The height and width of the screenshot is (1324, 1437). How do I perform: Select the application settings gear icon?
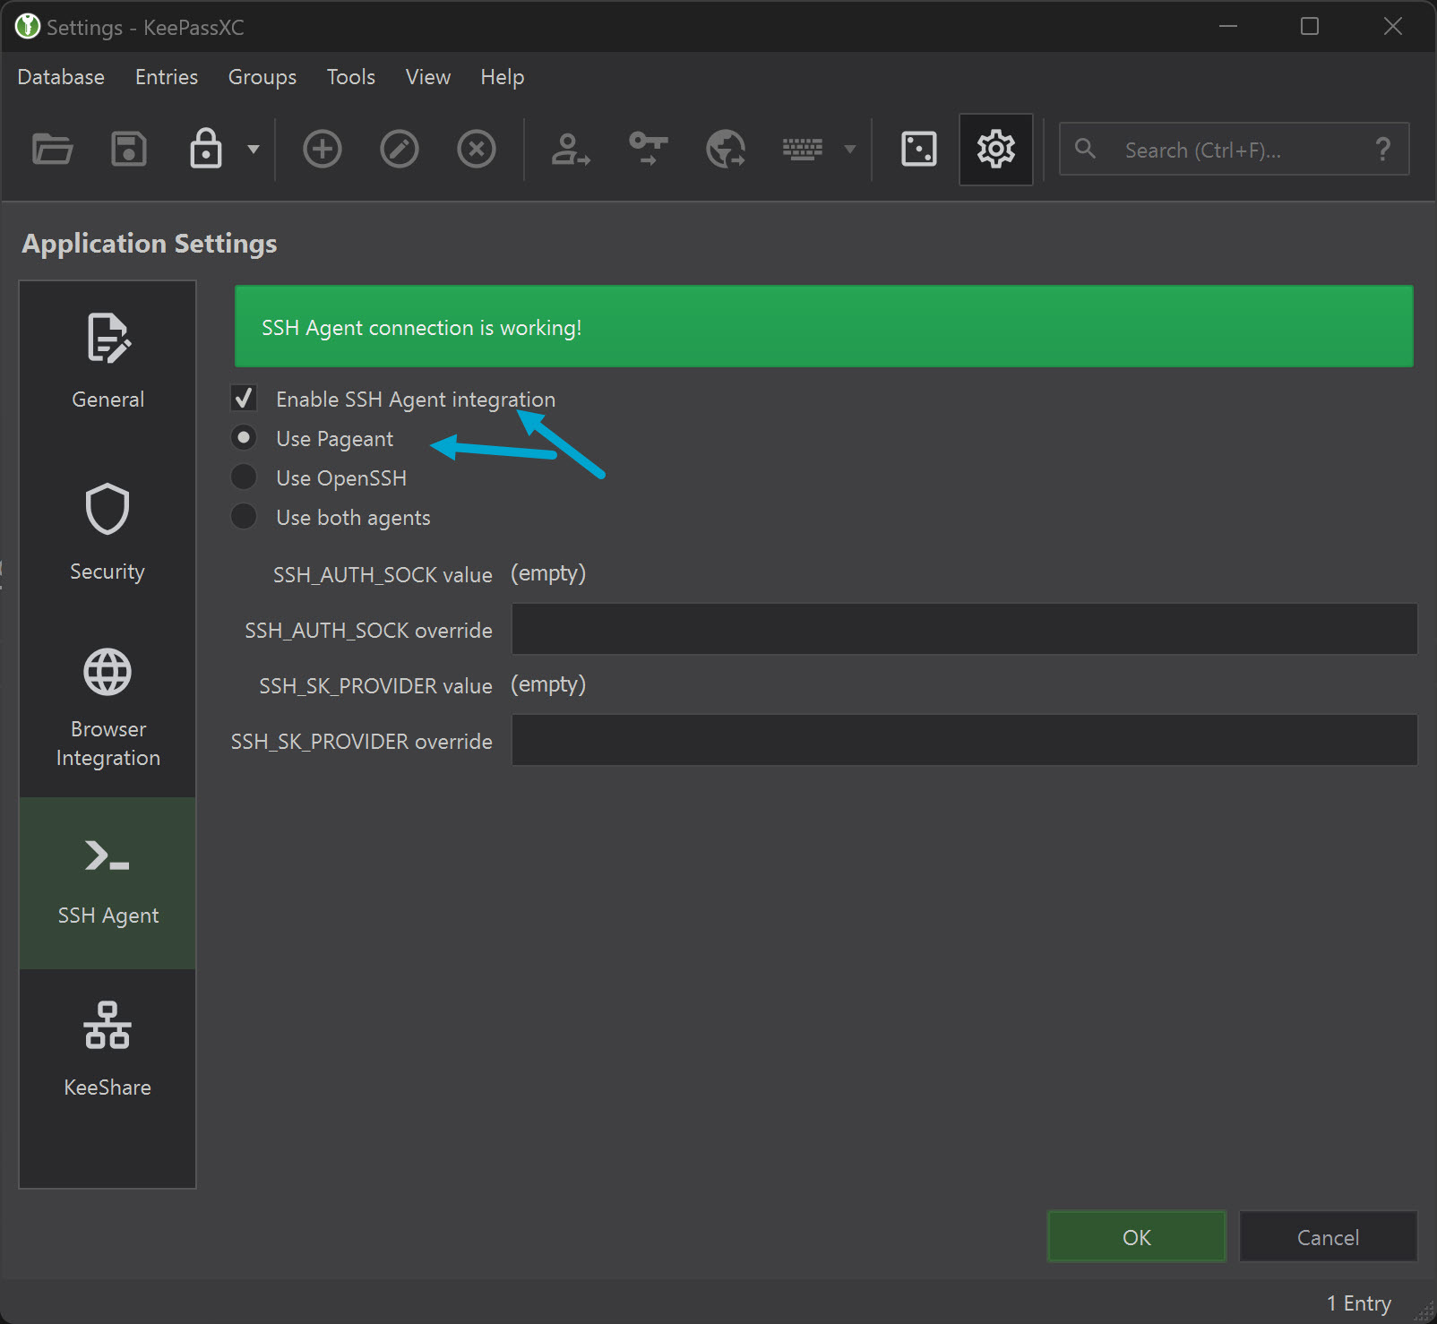995,149
